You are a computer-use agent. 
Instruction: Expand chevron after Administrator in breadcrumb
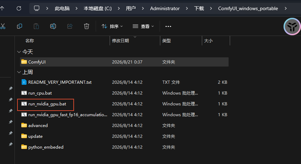point(186,8)
